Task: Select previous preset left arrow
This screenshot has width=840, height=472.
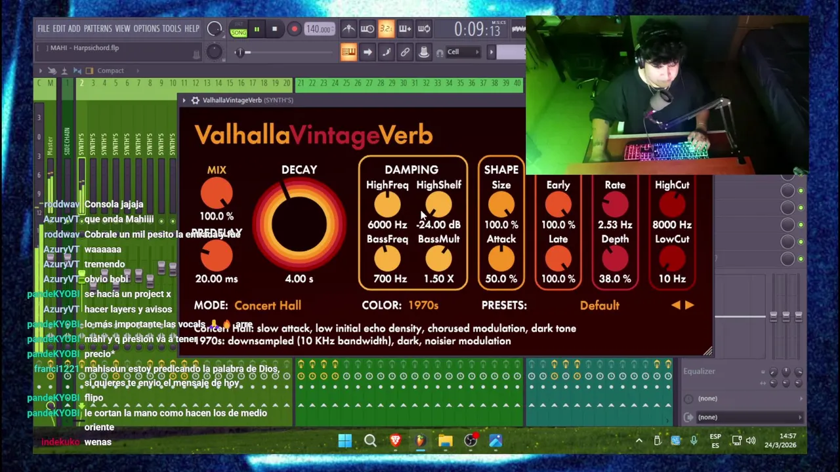Action: (676, 305)
